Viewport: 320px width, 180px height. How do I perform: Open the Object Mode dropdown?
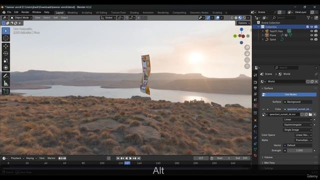21,18
